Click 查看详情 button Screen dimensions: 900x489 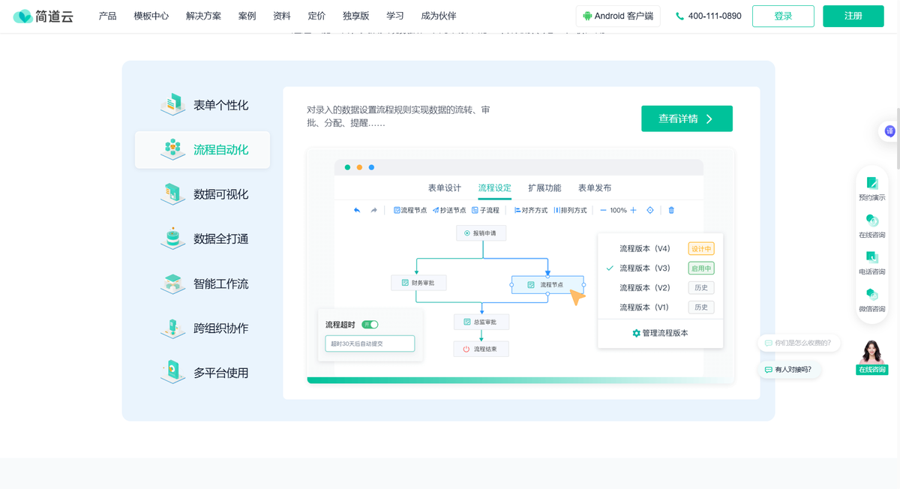pos(687,118)
